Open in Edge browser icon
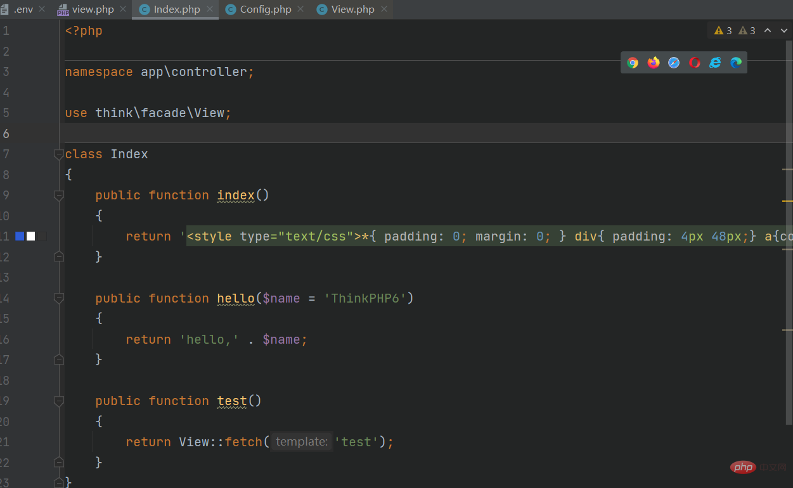The width and height of the screenshot is (793, 488). [736, 63]
